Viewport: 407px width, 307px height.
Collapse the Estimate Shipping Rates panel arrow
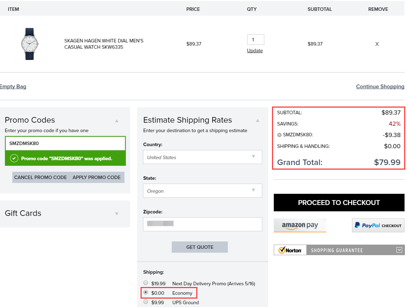(x=258, y=121)
